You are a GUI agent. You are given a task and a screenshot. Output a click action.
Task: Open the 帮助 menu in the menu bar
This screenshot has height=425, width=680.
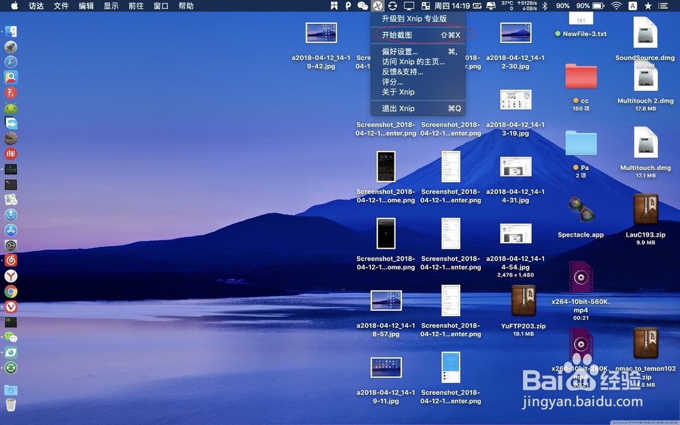[185, 6]
